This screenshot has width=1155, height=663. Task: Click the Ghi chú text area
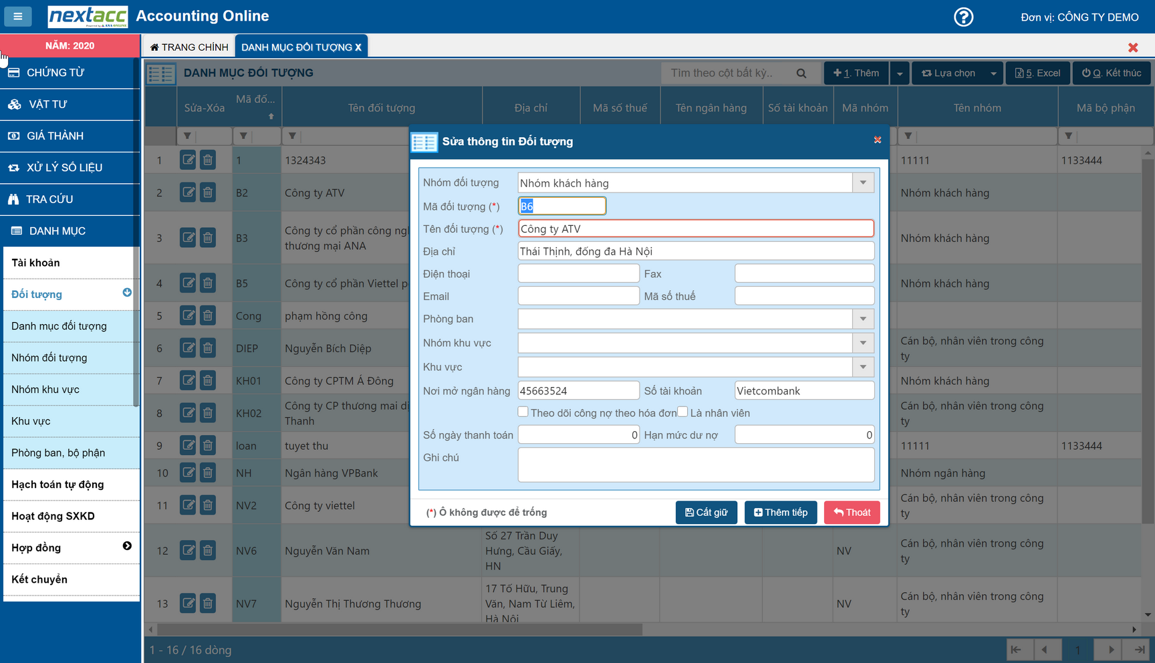pyautogui.click(x=695, y=465)
